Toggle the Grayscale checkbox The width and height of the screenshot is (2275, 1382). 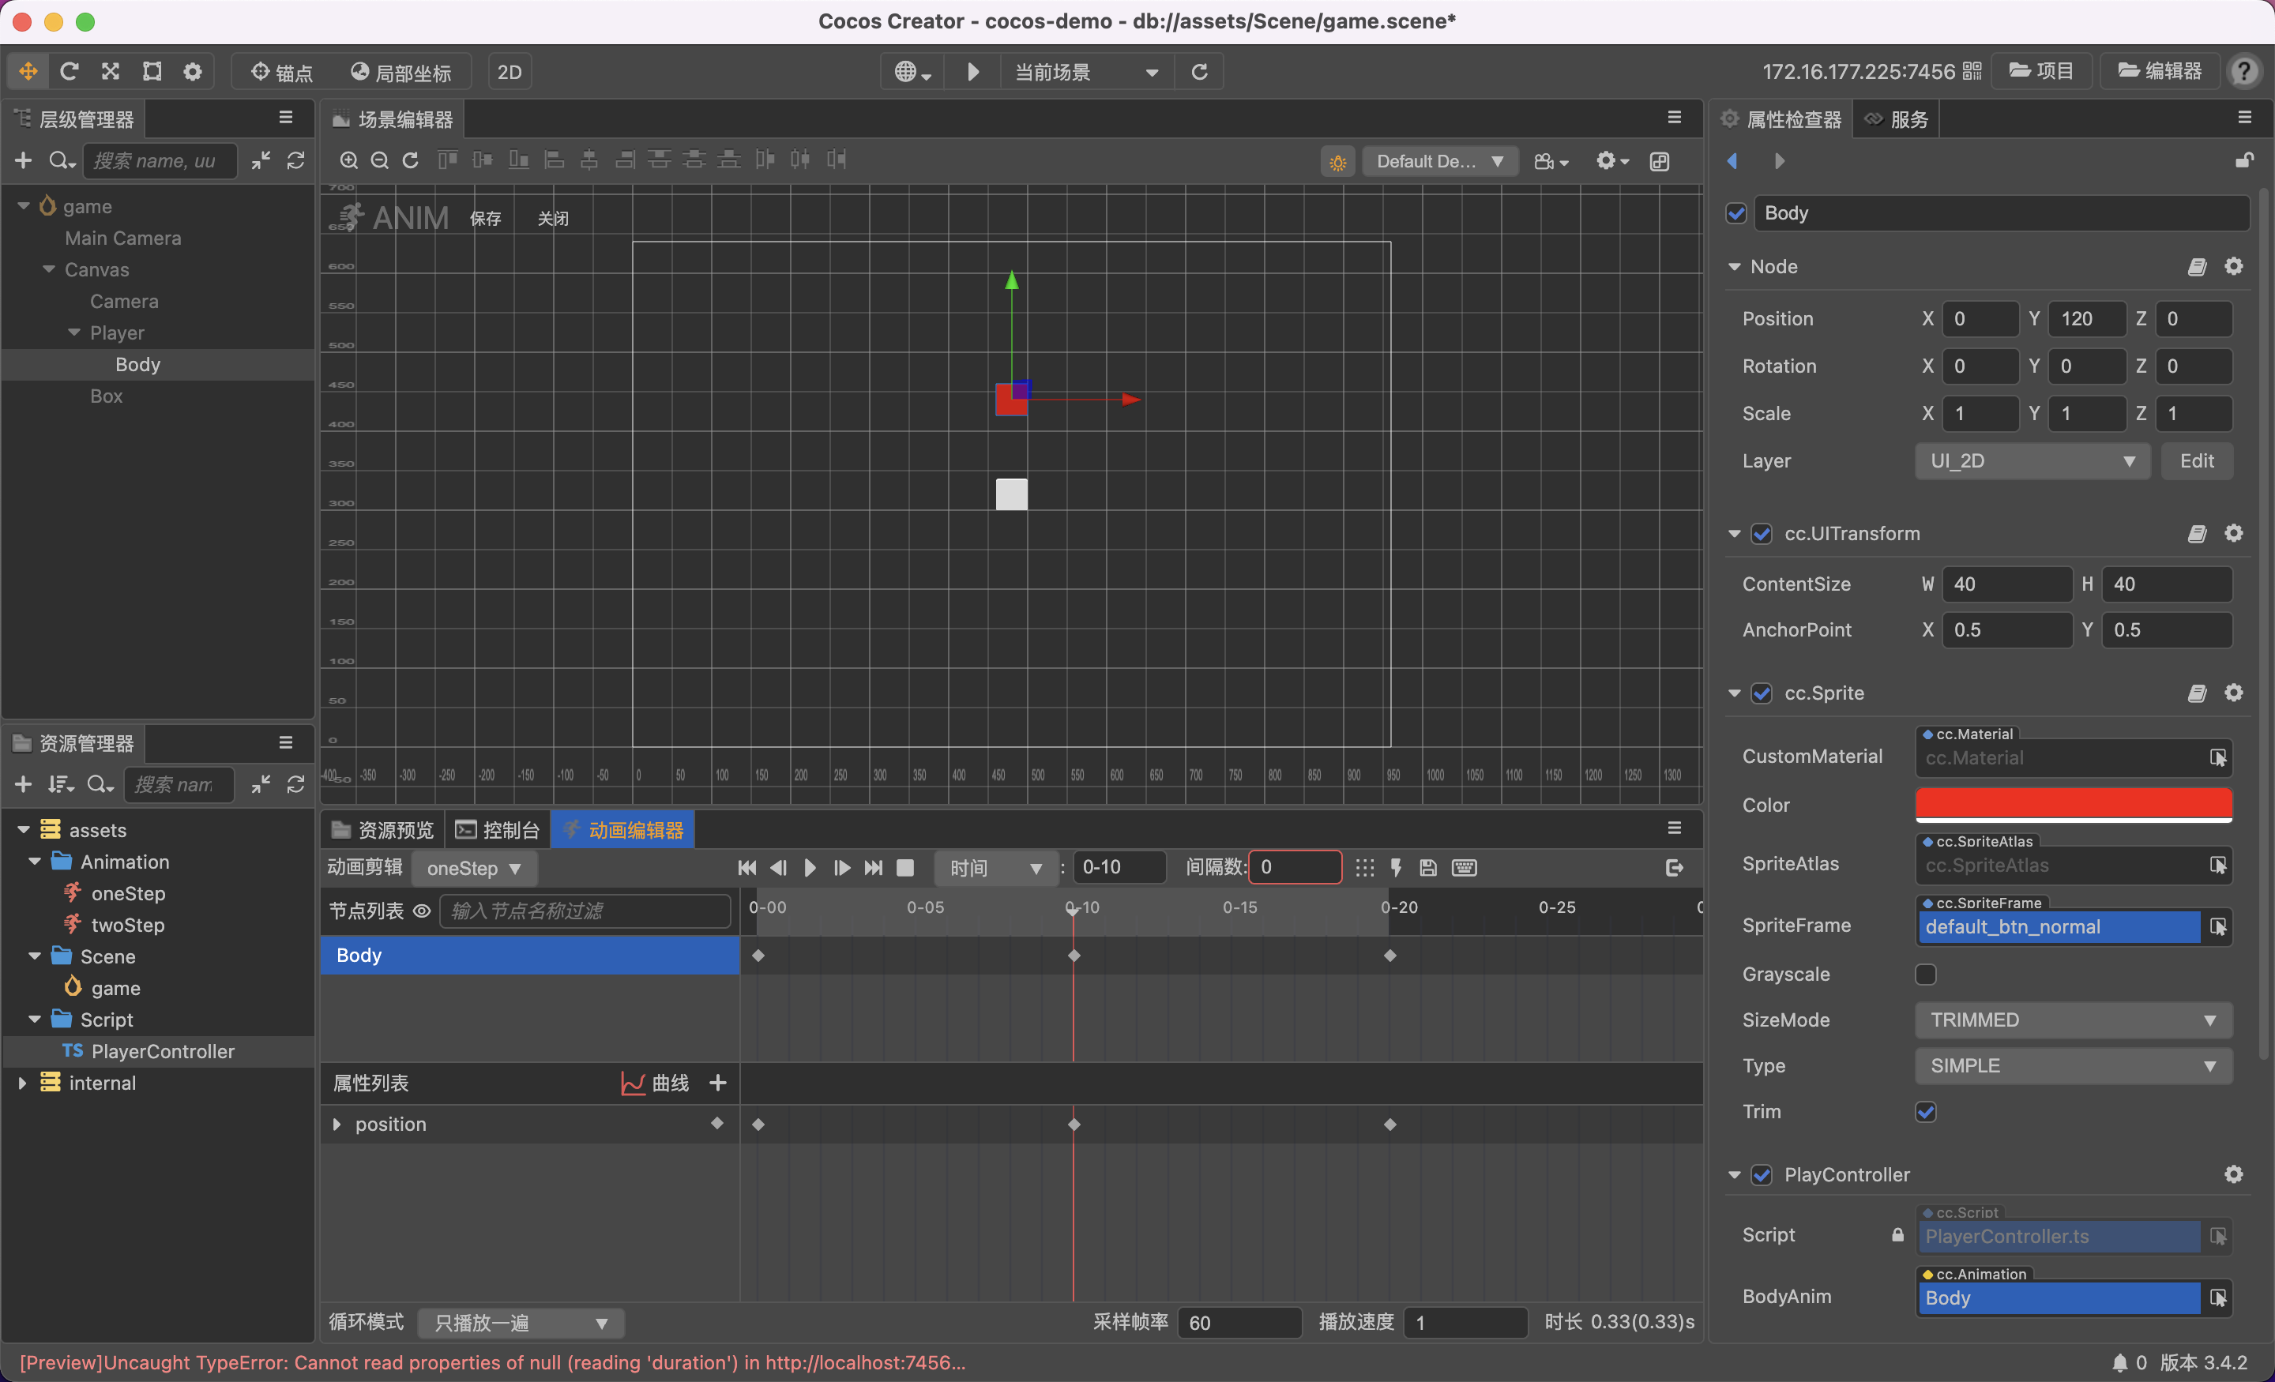click(1925, 973)
